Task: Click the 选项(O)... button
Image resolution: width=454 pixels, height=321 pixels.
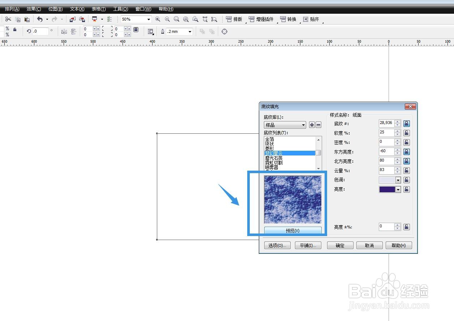Action: click(277, 245)
